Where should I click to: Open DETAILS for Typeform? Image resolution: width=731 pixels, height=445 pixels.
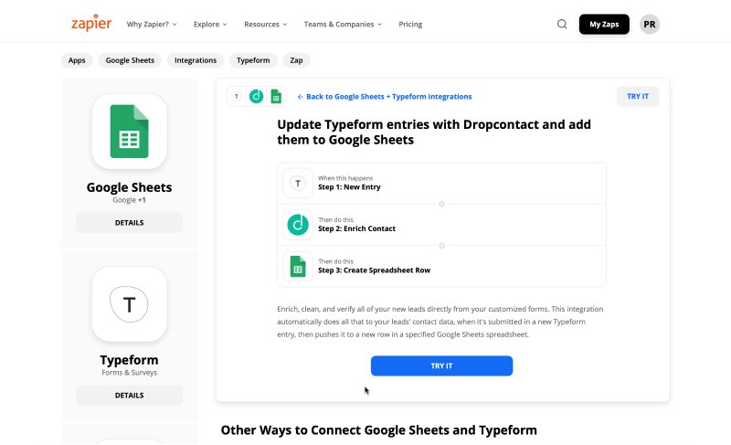[129, 395]
